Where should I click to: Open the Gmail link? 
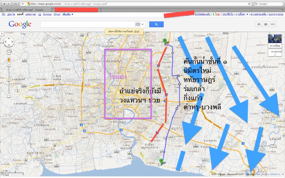tap(57, 14)
